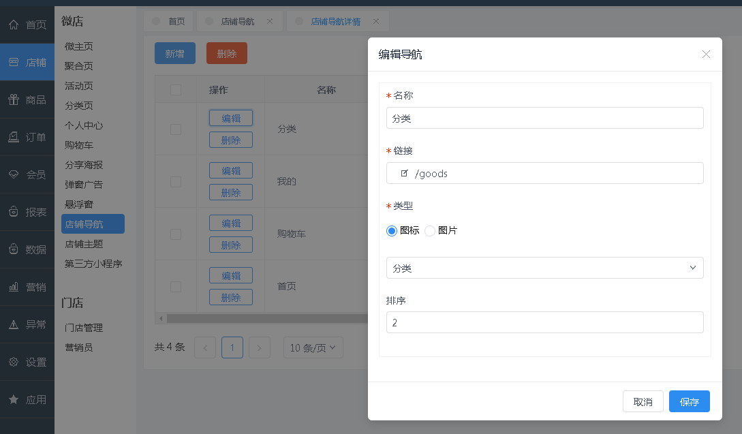Click 编辑 button in the 购物车 row
Image resolution: width=742 pixels, height=434 pixels.
tap(231, 223)
